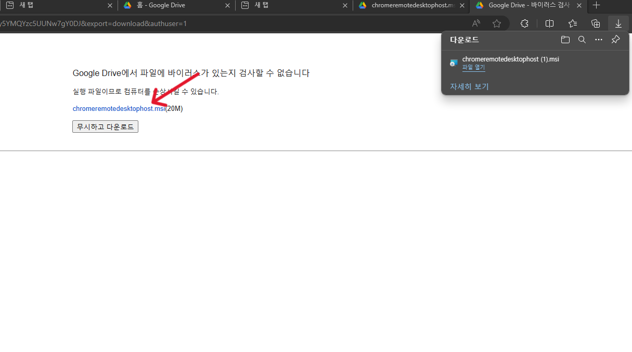Click the msi file icon in downloads
The image size is (632, 352).
click(x=454, y=63)
